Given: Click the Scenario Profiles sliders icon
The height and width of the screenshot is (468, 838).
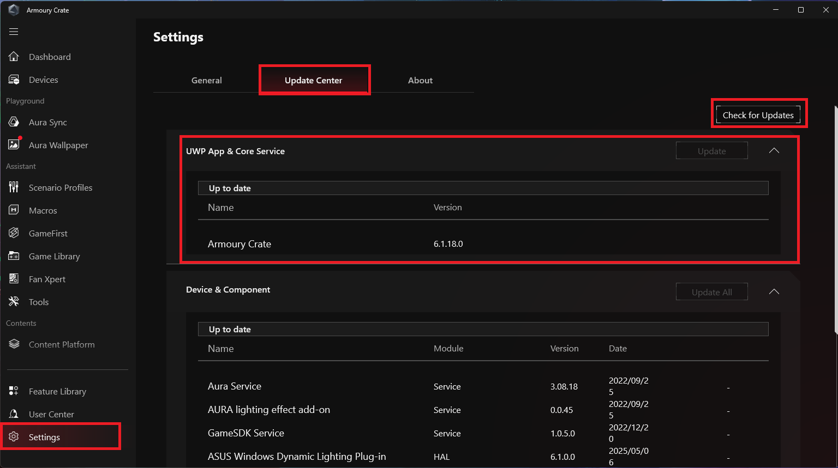Looking at the screenshot, I should (14, 187).
